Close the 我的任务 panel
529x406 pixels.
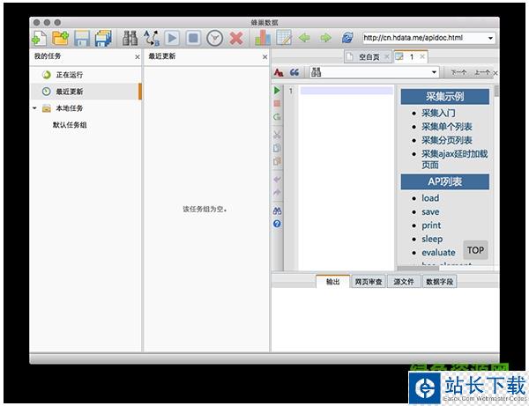tap(137, 56)
